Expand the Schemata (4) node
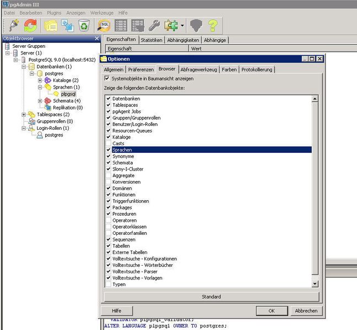The image size is (357, 330). (x=40, y=101)
